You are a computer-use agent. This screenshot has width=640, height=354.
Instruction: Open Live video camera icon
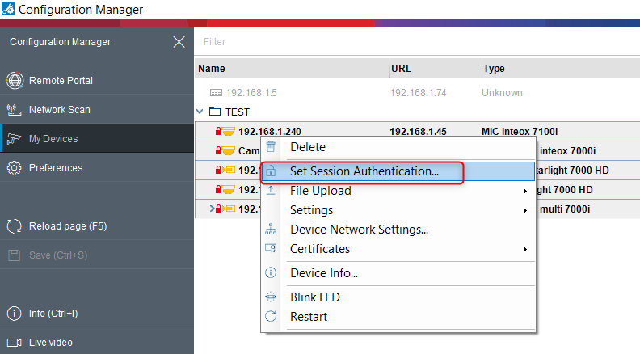14,343
